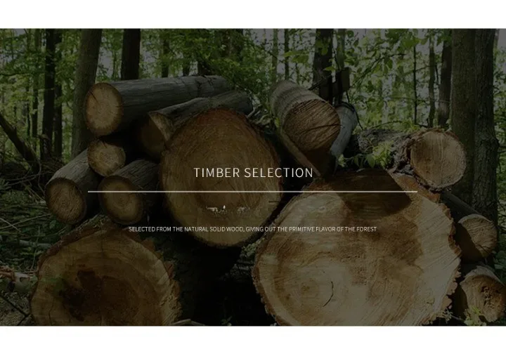
Task: Click the word SELECTION in the heading
Action: click(278, 173)
